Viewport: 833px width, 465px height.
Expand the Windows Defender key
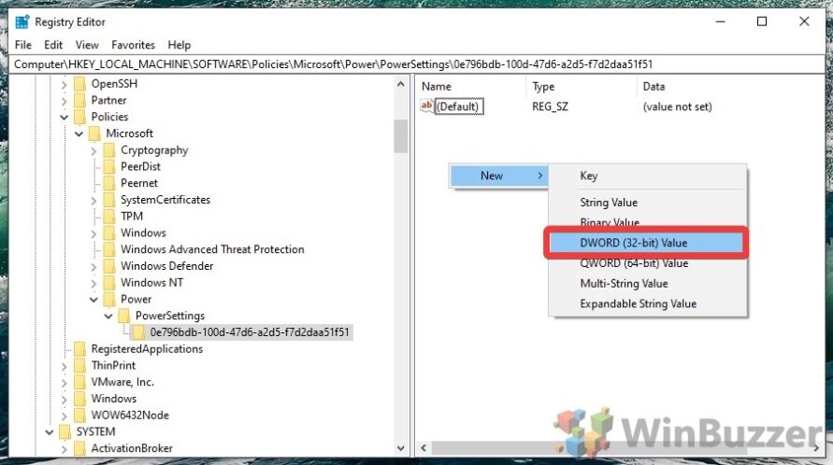point(93,266)
